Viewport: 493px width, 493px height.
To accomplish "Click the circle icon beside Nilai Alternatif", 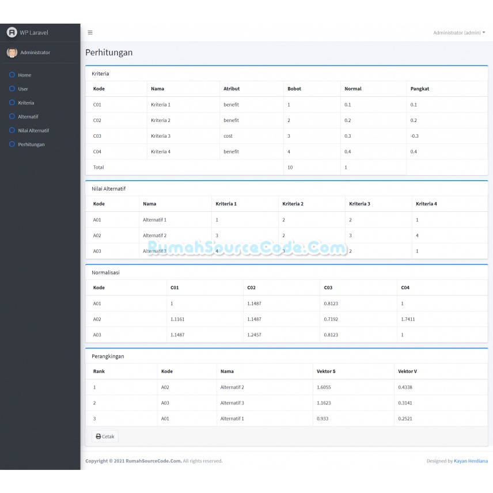I will [x=12, y=130].
